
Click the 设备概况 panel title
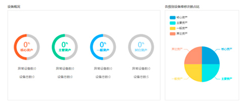click(x=14, y=7)
